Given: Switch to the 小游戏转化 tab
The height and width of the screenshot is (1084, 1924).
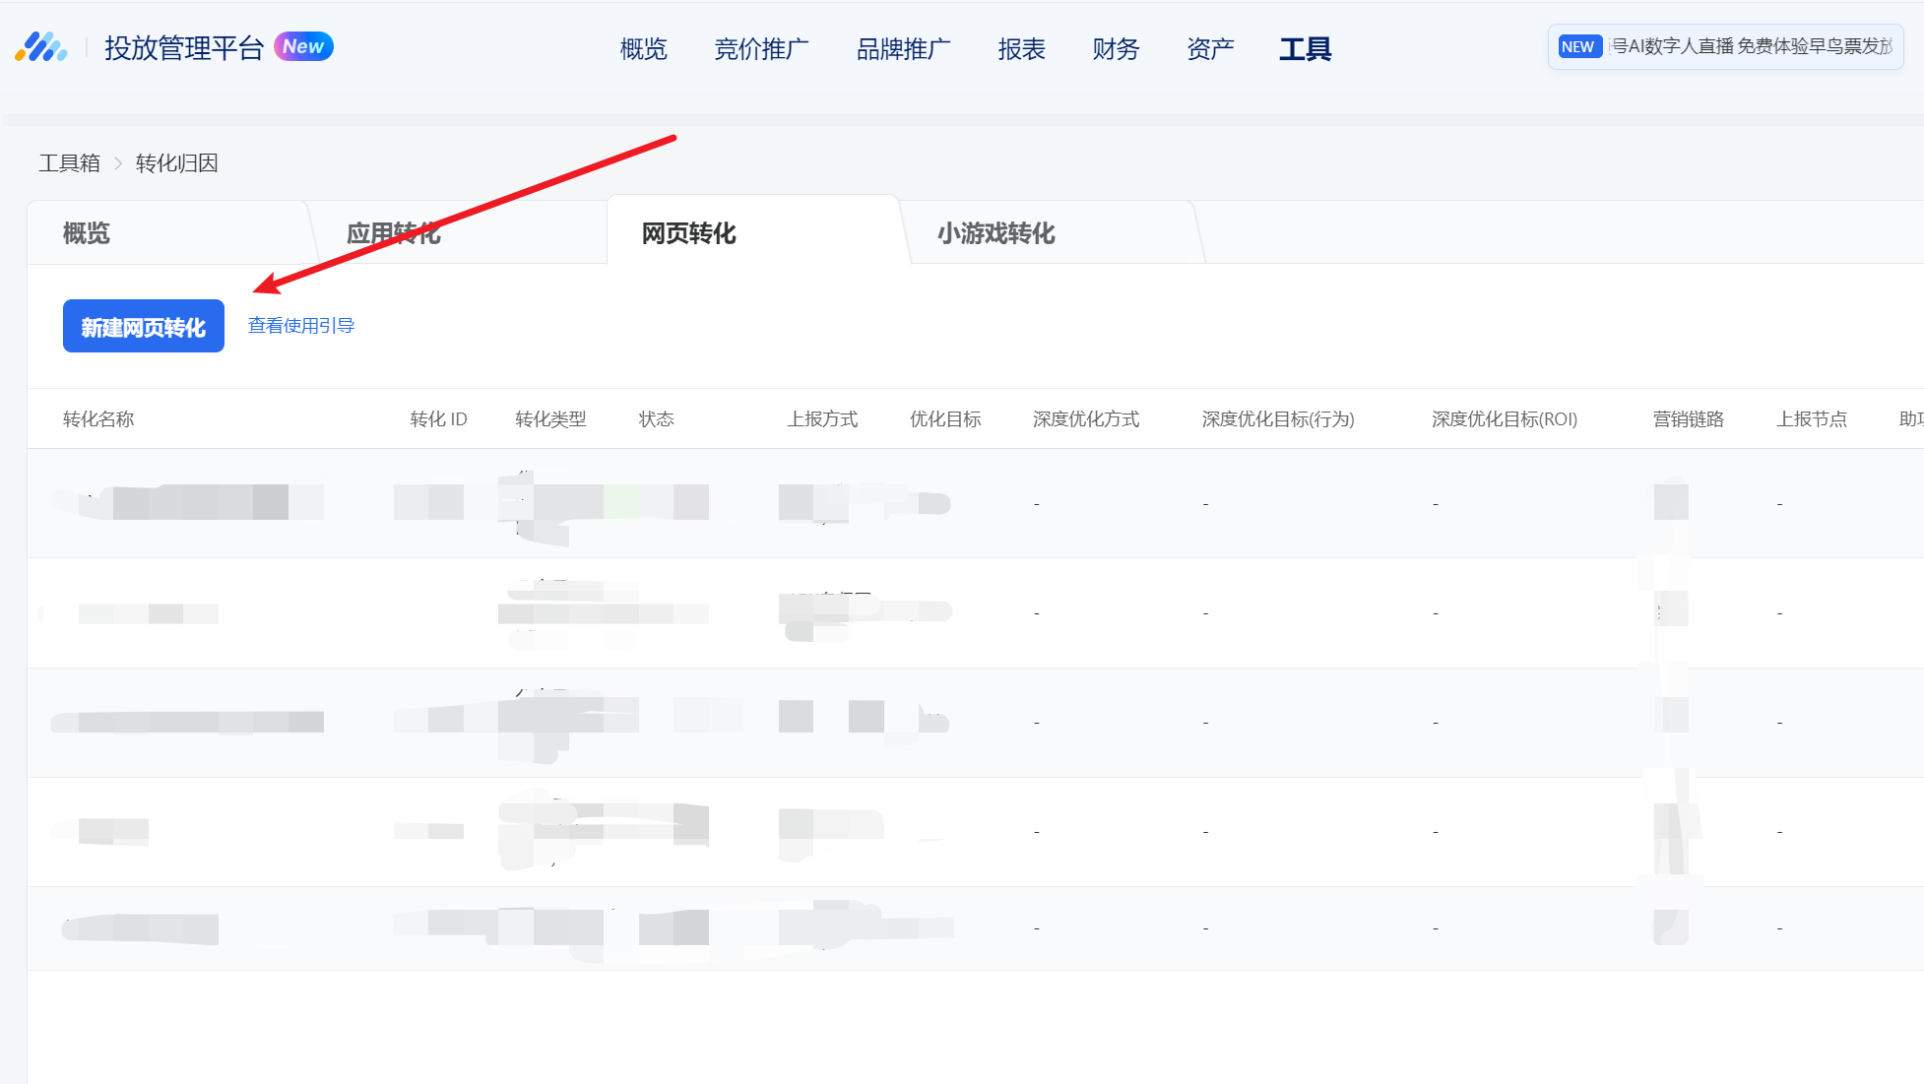Looking at the screenshot, I should [x=995, y=233].
